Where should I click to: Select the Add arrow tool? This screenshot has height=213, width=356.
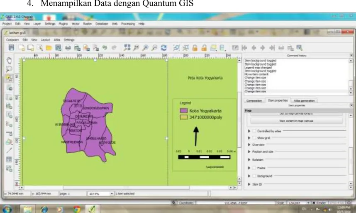(9, 150)
